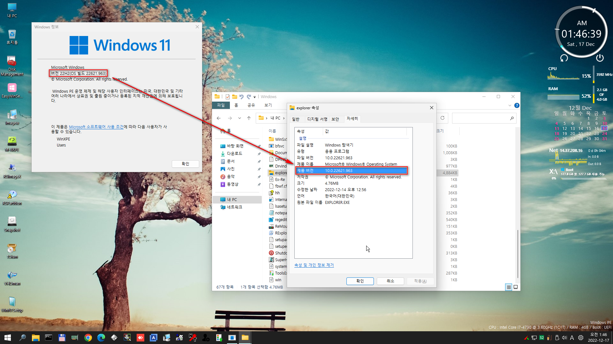The height and width of the screenshot is (344, 613).
Task: Select the 원본 파일 이름 row
Action: [x=352, y=203]
